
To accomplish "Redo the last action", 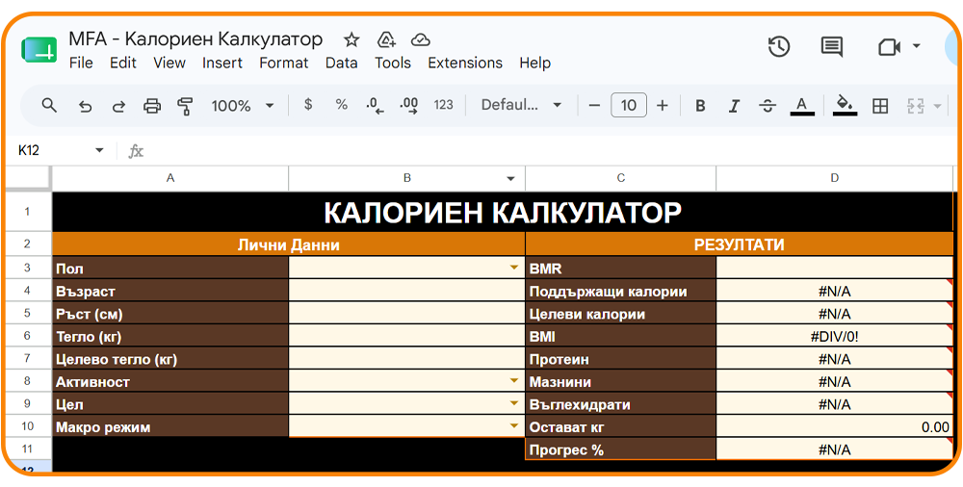I will 117,106.
